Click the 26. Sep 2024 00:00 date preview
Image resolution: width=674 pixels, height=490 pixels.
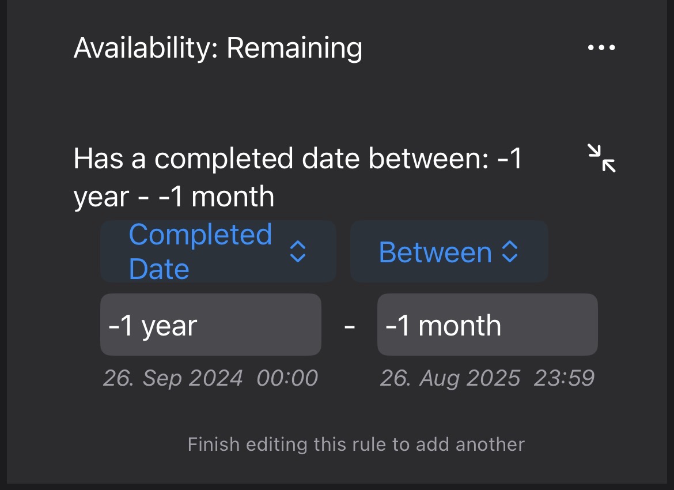tap(210, 378)
